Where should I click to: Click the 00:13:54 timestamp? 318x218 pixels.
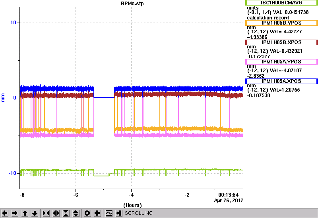[x=228, y=195]
